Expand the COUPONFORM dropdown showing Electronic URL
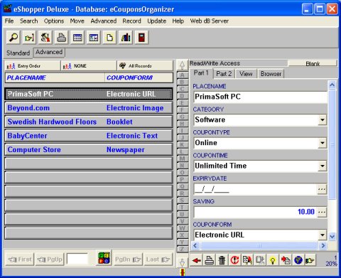This screenshot has width=341, height=278. [323, 235]
